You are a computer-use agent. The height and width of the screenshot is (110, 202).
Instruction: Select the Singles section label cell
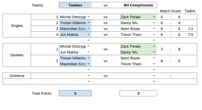coord(17,26)
